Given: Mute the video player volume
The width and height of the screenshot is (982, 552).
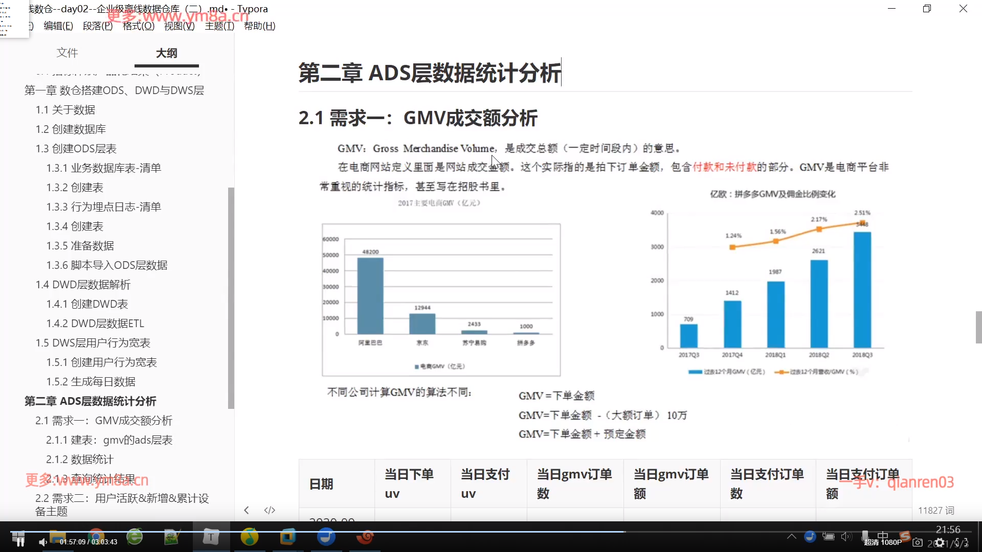Looking at the screenshot, I should pos(42,542).
